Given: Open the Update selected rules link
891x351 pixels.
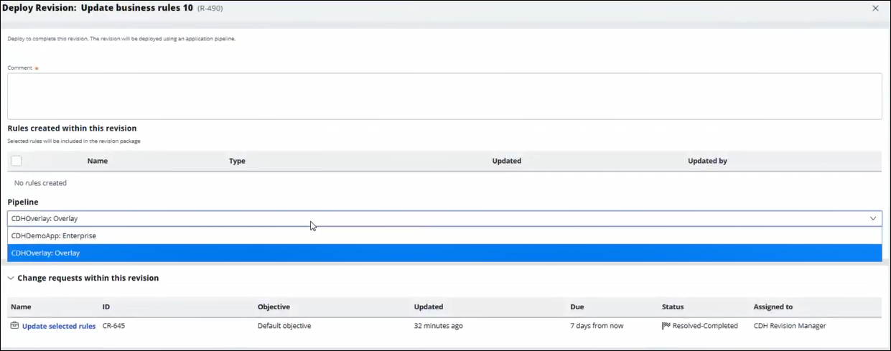Looking at the screenshot, I should pos(59,326).
